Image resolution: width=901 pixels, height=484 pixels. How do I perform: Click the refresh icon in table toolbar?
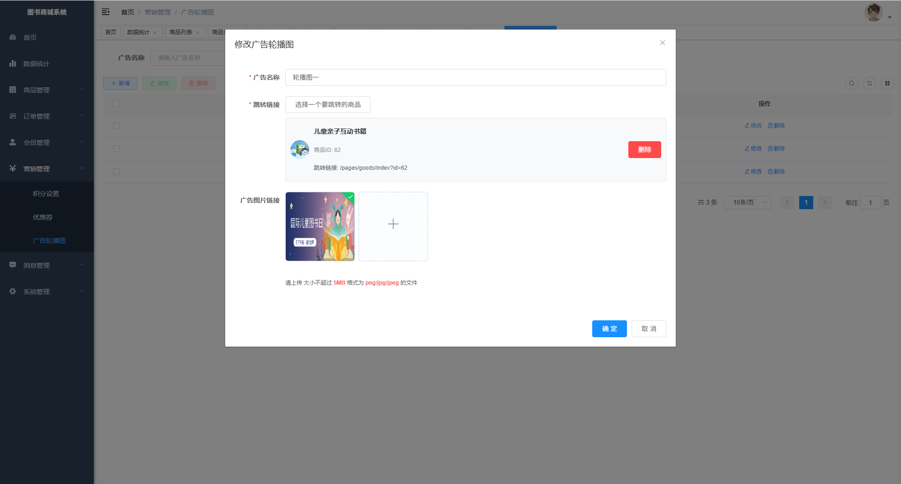tap(869, 83)
